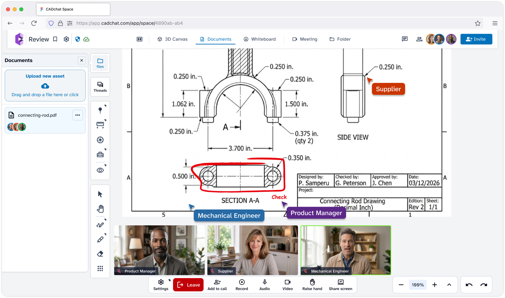Open the toolbox icon

coord(100,154)
